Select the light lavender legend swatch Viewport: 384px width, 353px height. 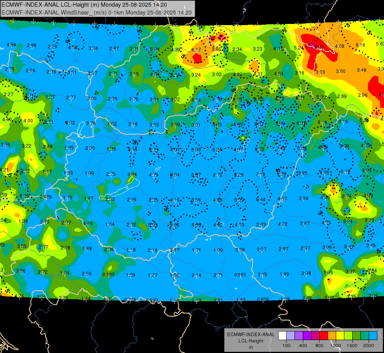tap(291, 336)
